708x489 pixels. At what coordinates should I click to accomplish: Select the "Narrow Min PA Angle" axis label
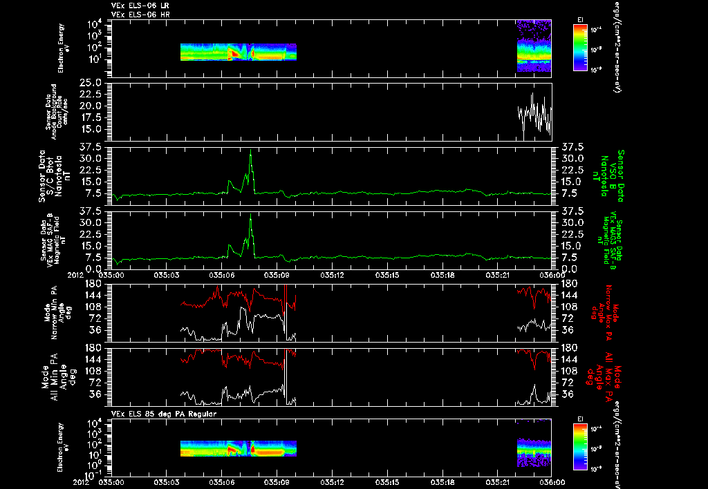pos(58,311)
